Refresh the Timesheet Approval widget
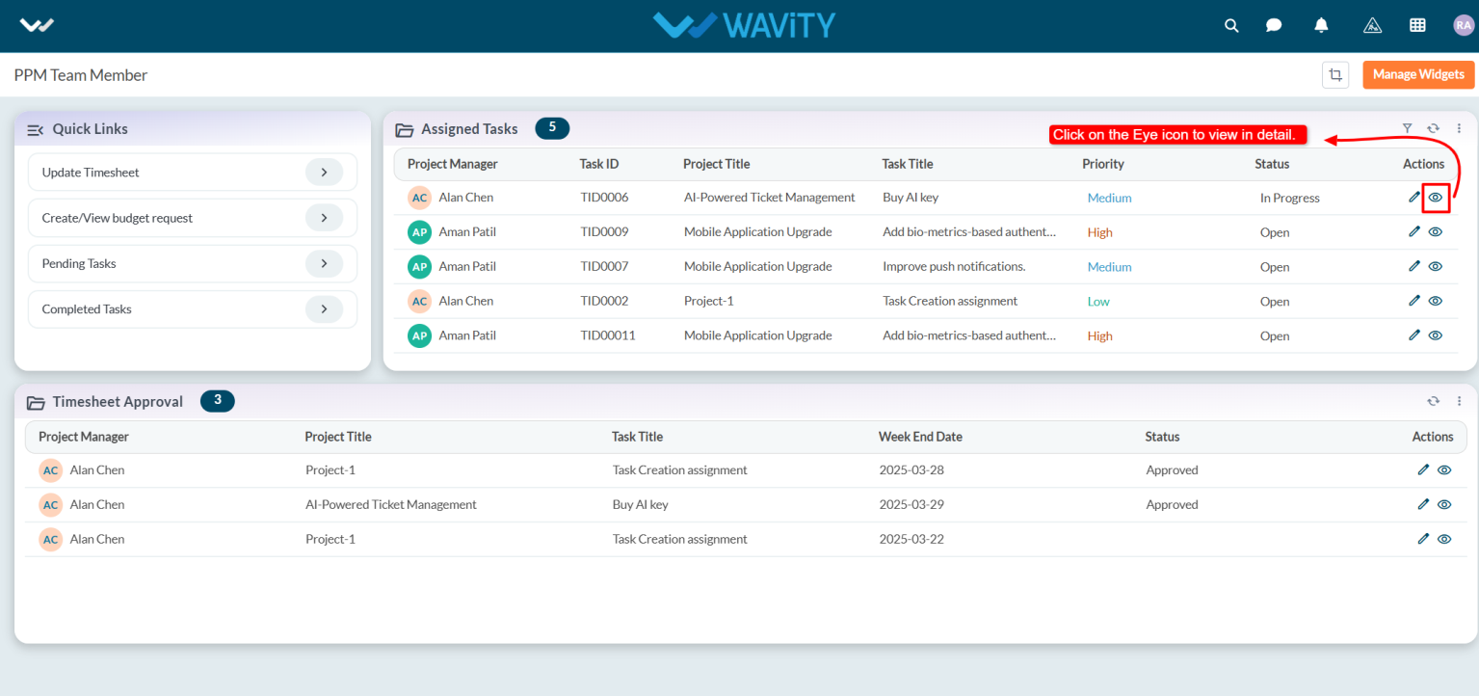Screen dimensions: 1479x696 pos(1433,401)
